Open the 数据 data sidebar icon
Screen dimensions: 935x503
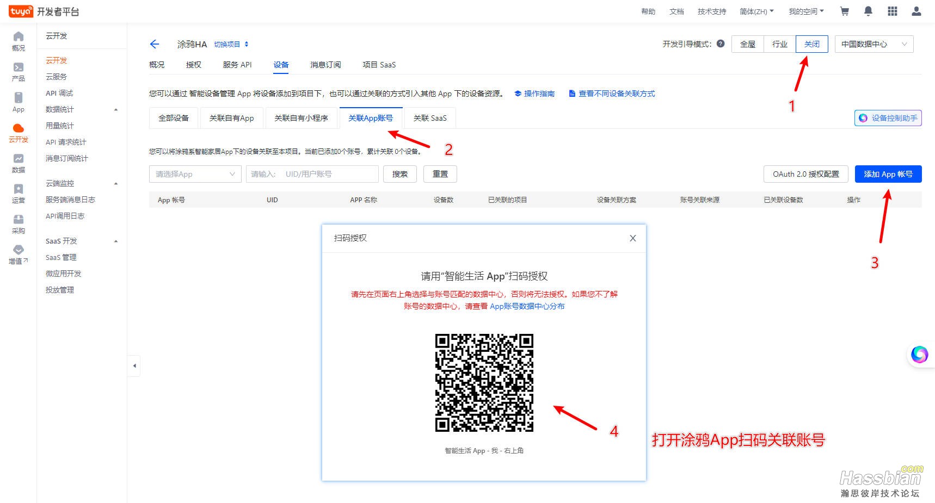19,163
